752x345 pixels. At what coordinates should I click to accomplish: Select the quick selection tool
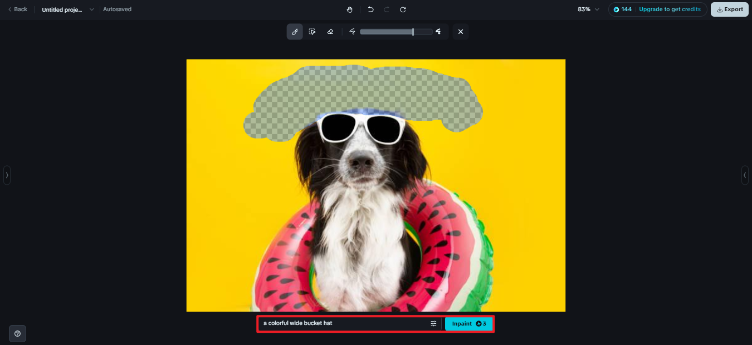point(312,32)
